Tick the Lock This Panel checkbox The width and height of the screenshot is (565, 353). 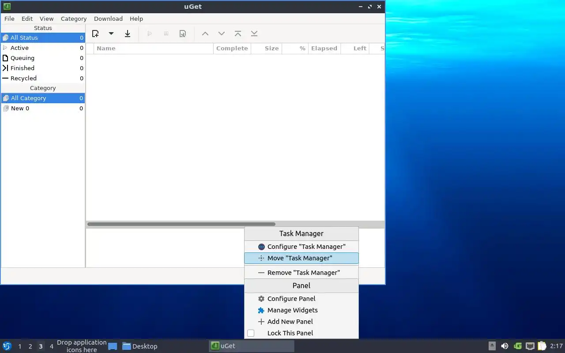click(251, 333)
